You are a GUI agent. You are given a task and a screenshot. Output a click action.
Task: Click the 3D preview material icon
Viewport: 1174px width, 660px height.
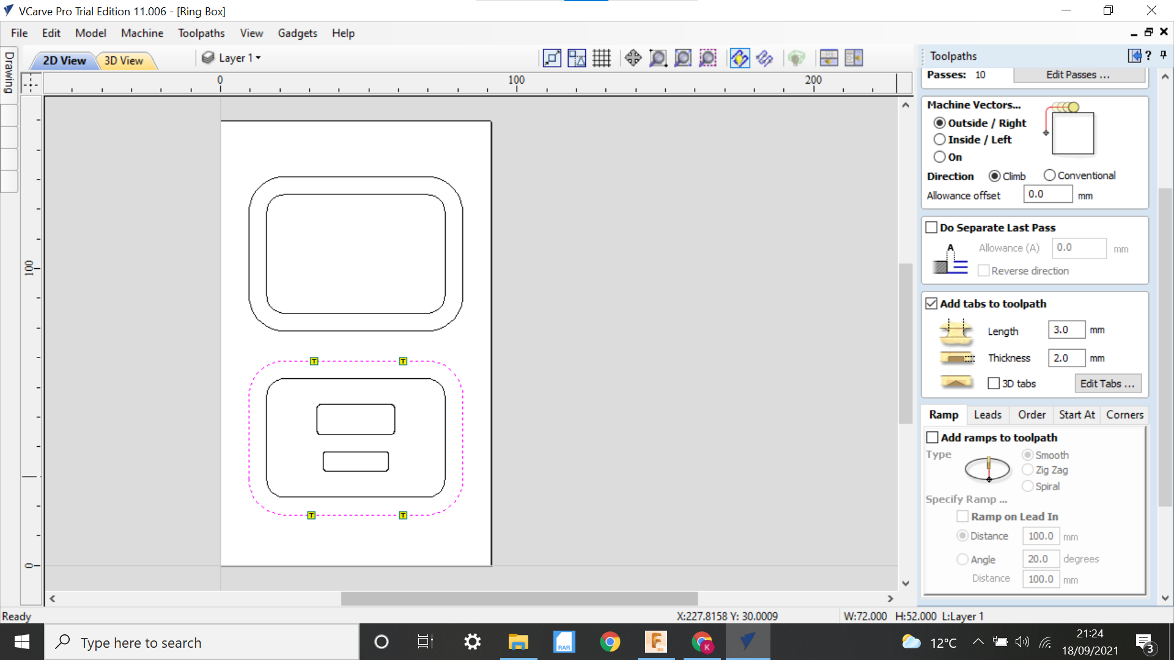pos(797,57)
